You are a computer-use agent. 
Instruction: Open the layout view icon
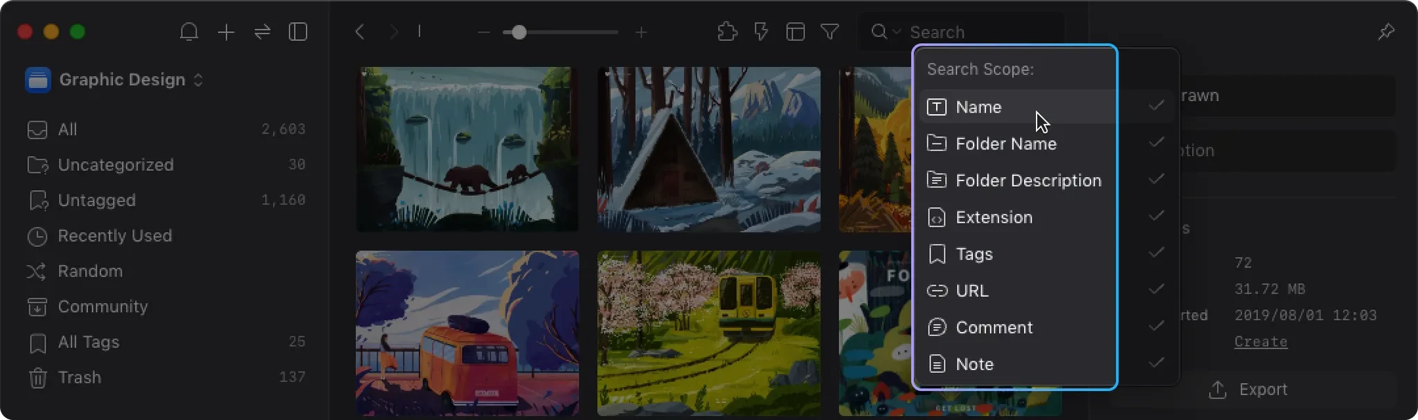(796, 32)
